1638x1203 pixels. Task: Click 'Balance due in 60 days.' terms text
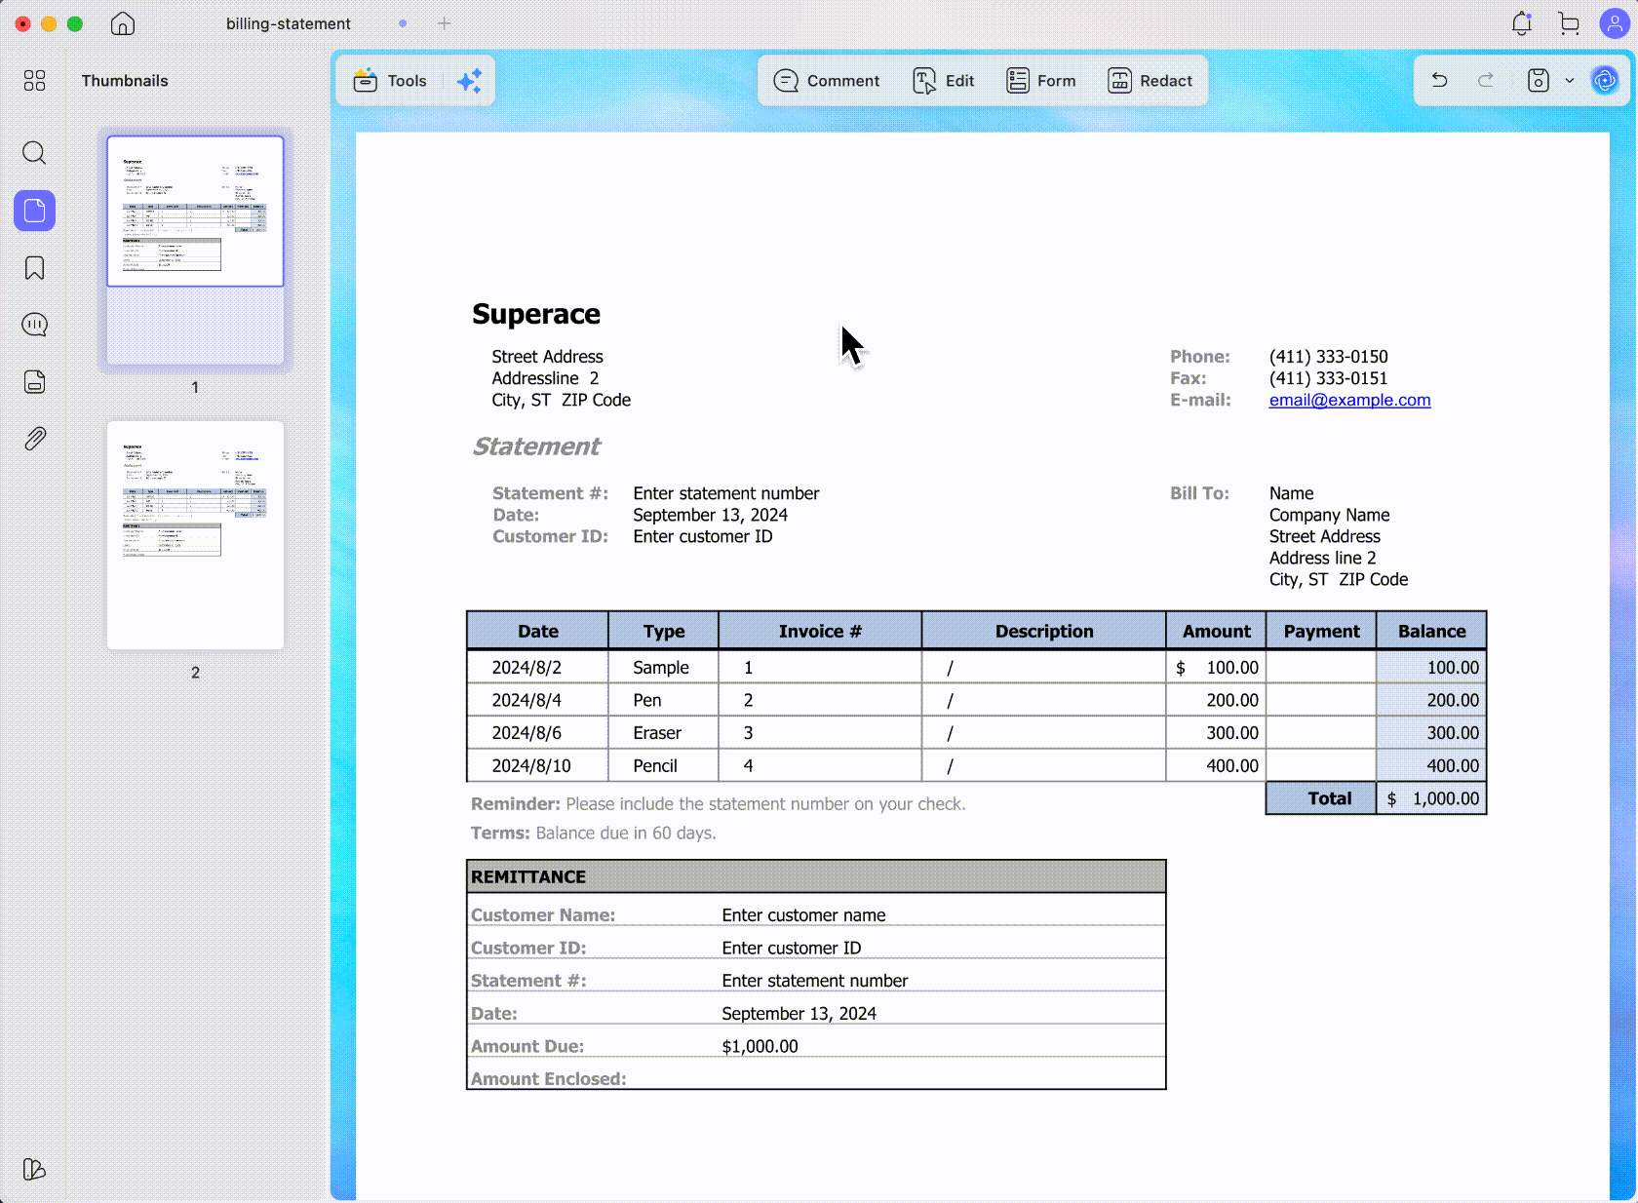tap(626, 834)
